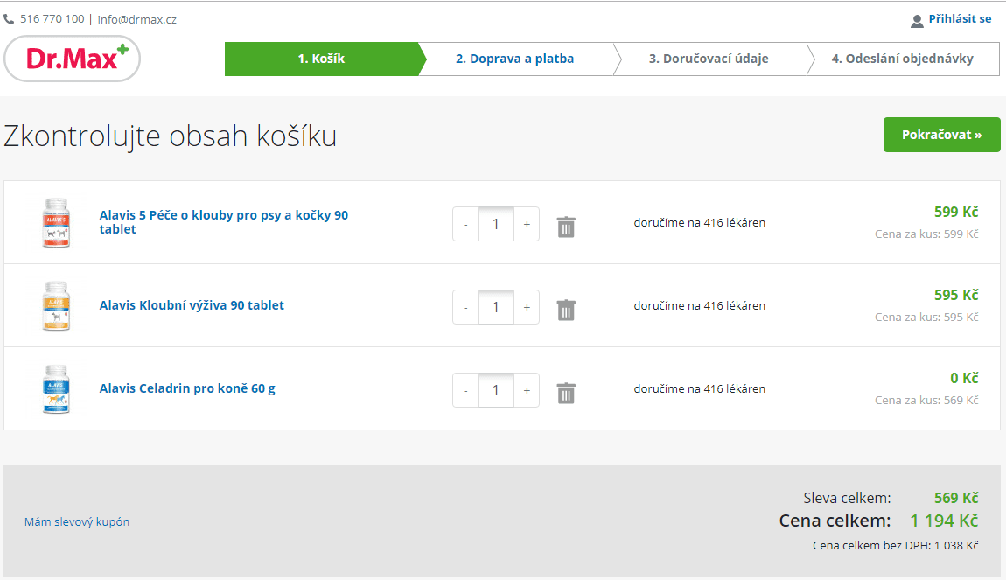
Task: Open Alavis Celadrin pro koně 60 g link
Action: click(x=187, y=388)
